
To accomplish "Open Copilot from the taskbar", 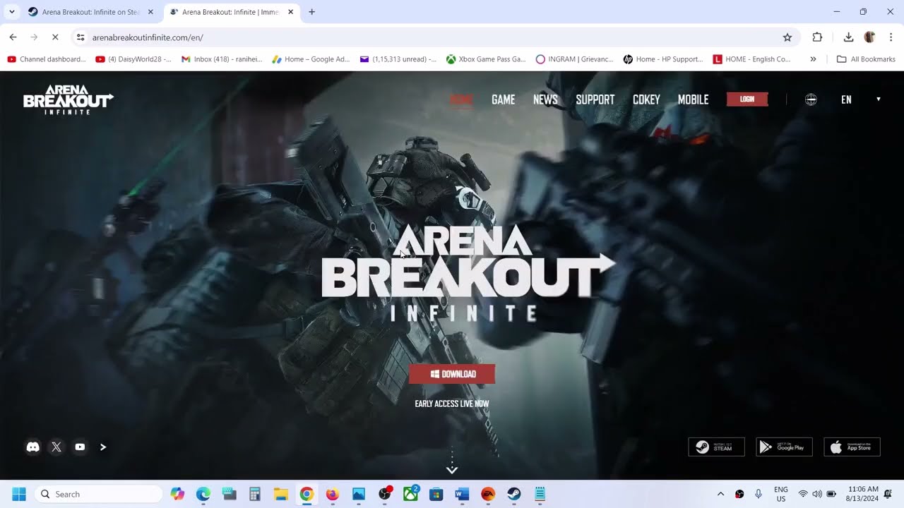I will pos(177,494).
